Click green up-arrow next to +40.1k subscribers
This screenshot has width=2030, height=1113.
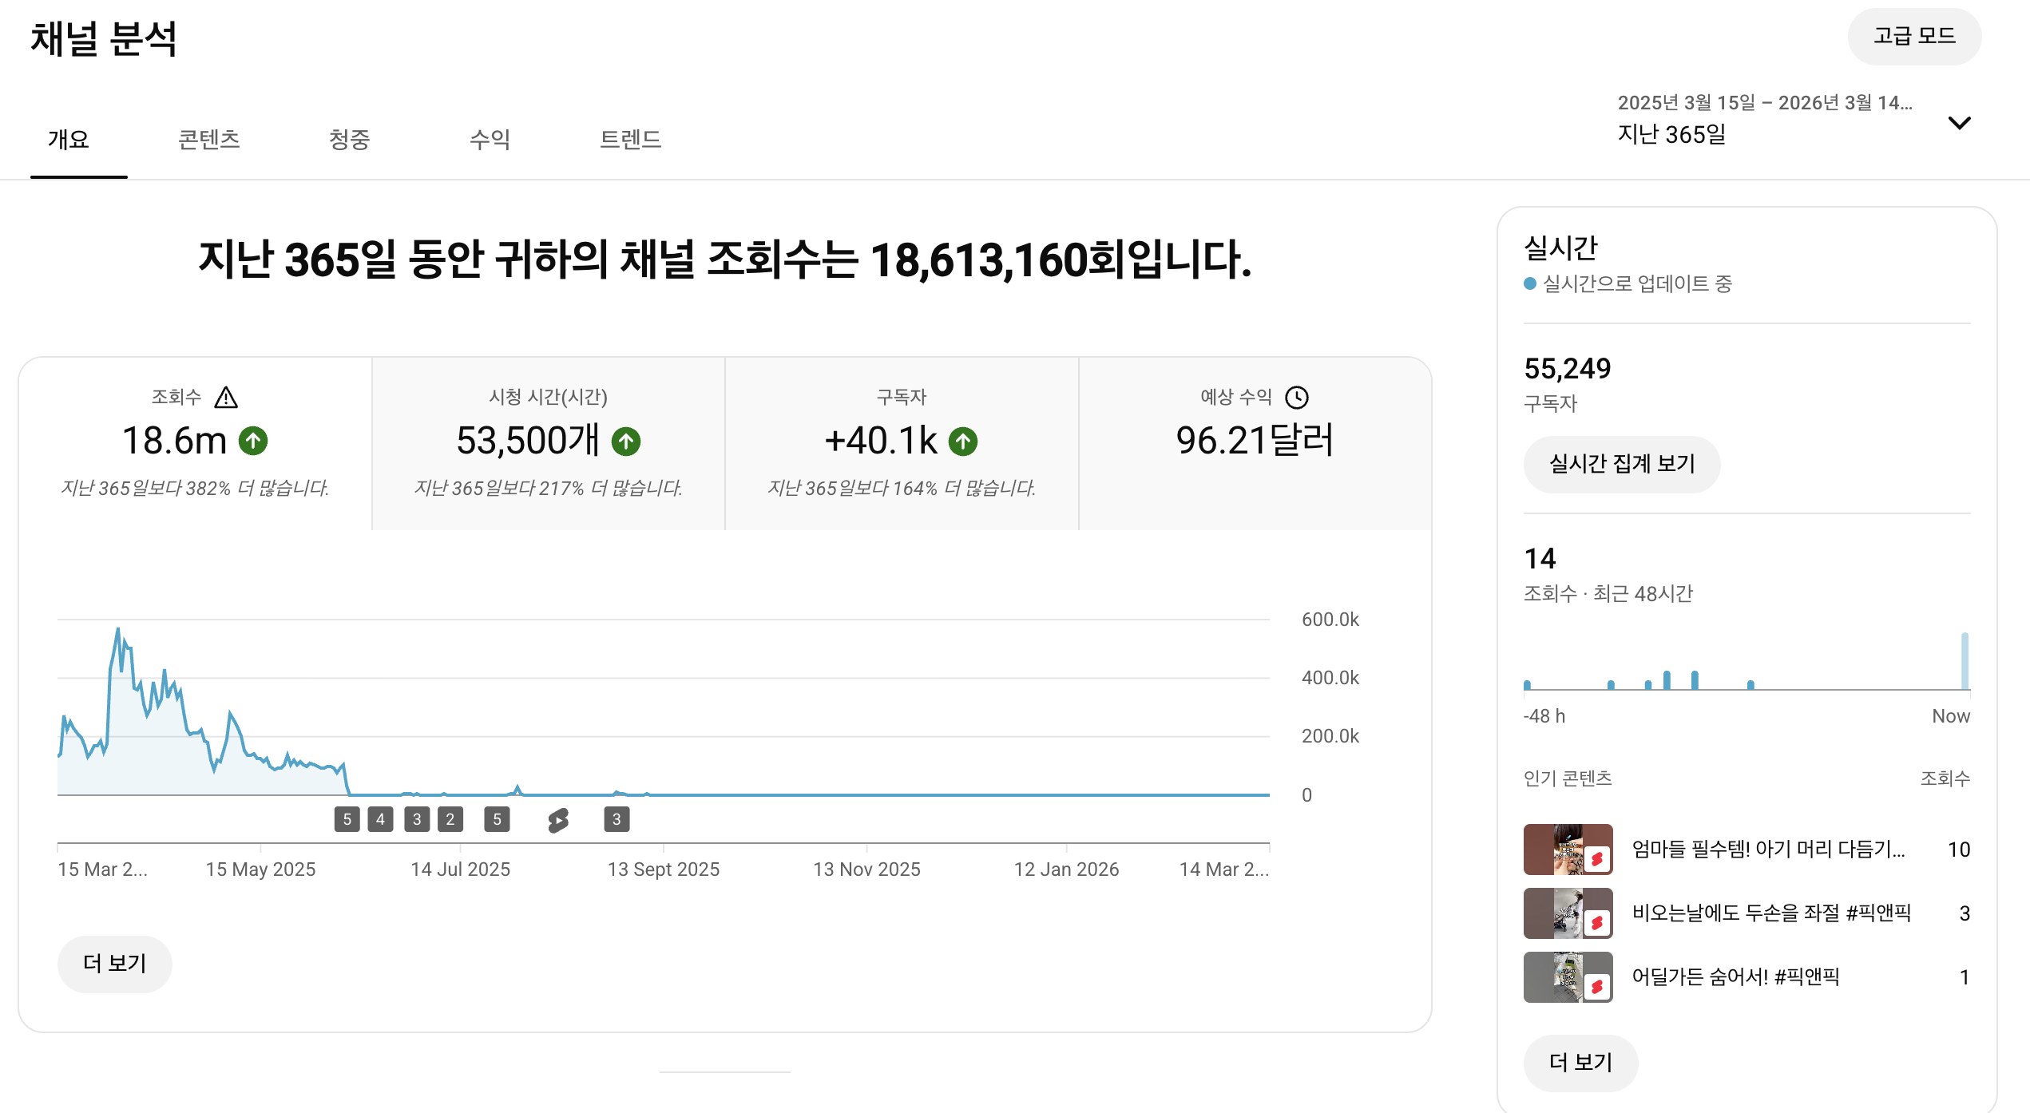[963, 441]
